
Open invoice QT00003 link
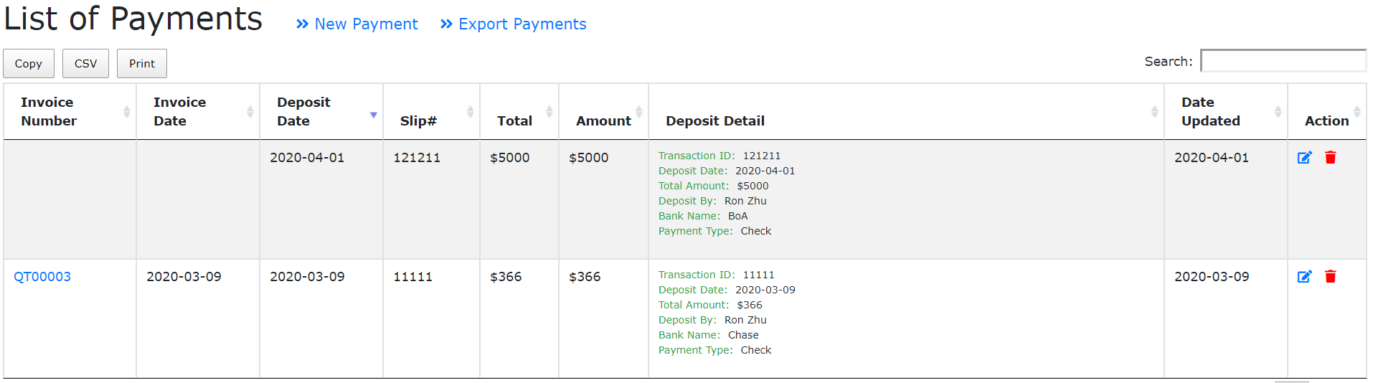tap(42, 277)
